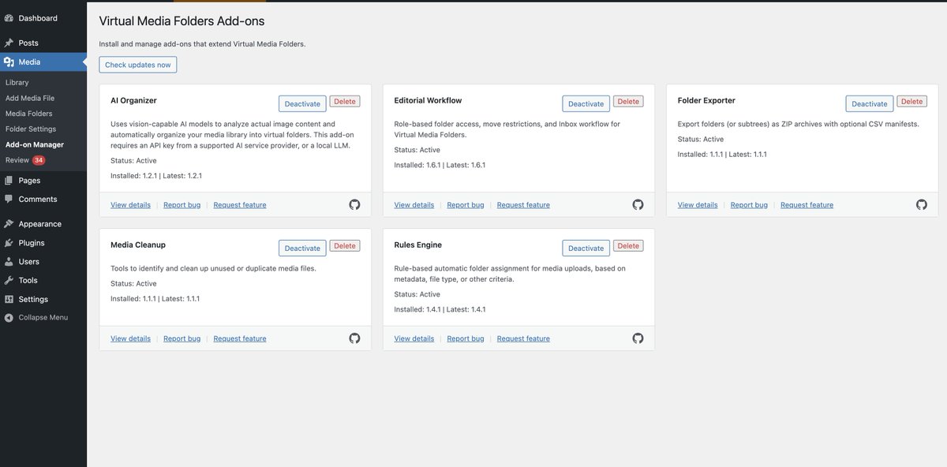Click the Users person icon
Viewport: 947px width, 467px height.
[x=9, y=262]
